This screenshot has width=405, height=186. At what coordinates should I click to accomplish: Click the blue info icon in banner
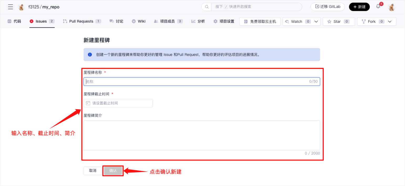(x=90, y=55)
